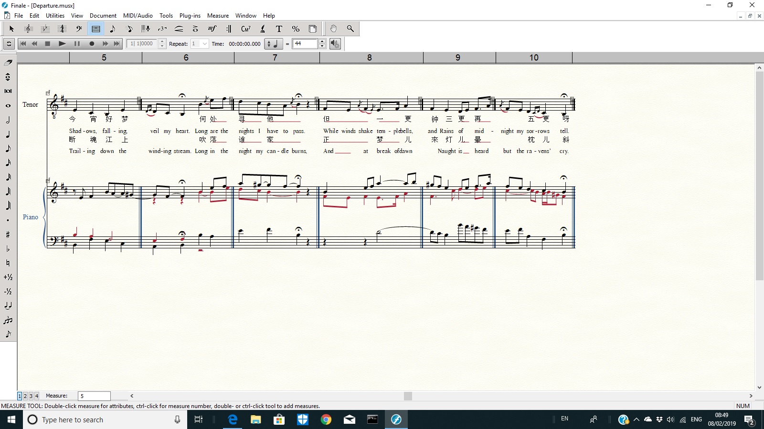Pick the Text tool
Image resolution: width=764 pixels, height=429 pixels.
[279, 29]
